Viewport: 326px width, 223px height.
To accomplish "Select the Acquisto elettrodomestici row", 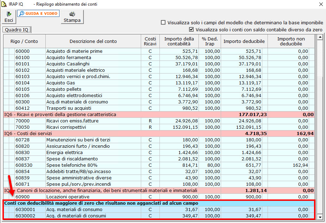I will 159,96.
